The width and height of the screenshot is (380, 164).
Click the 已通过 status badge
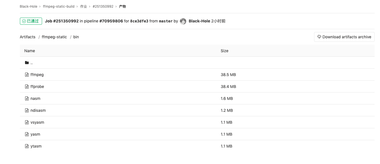click(31, 21)
